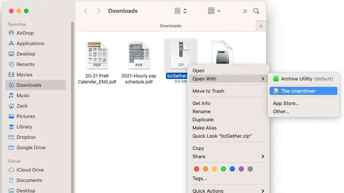Select the bzGather ZIP file icon
The height and width of the screenshot is (193, 344).
point(181,55)
